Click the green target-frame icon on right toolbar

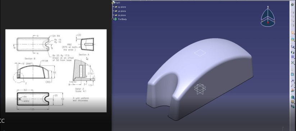tap(293, 62)
